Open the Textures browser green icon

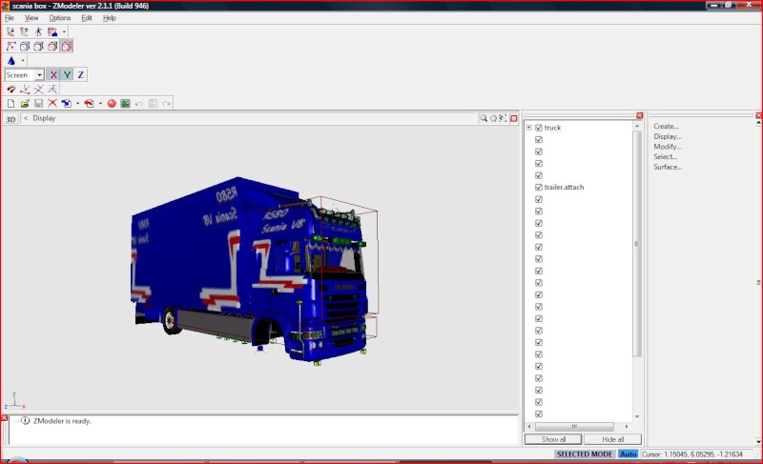(x=126, y=104)
